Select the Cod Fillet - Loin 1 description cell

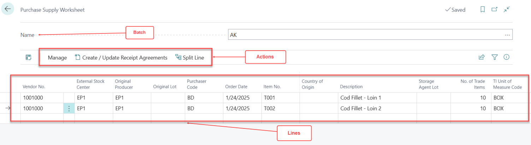click(x=360, y=98)
